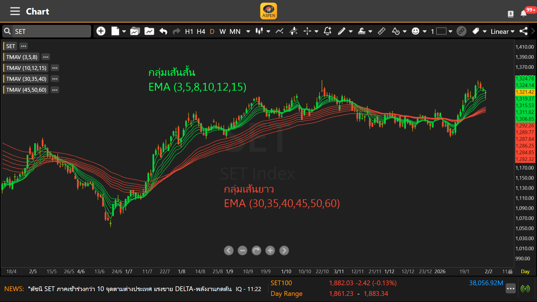Open notifications bell with 99+ badge
The height and width of the screenshot is (302, 537).
524,13
